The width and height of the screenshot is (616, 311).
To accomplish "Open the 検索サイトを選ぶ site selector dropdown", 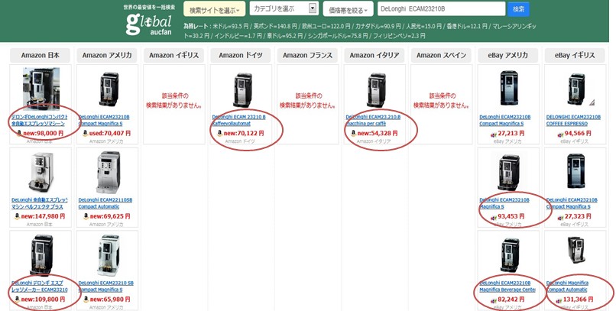I will click(x=215, y=10).
